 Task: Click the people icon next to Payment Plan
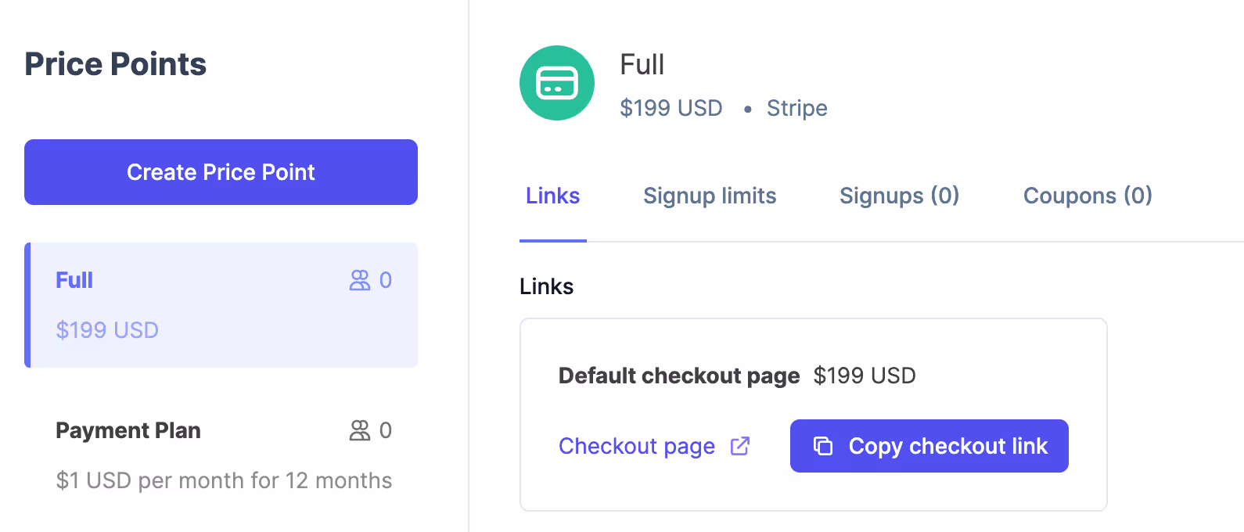(x=359, y=430)
